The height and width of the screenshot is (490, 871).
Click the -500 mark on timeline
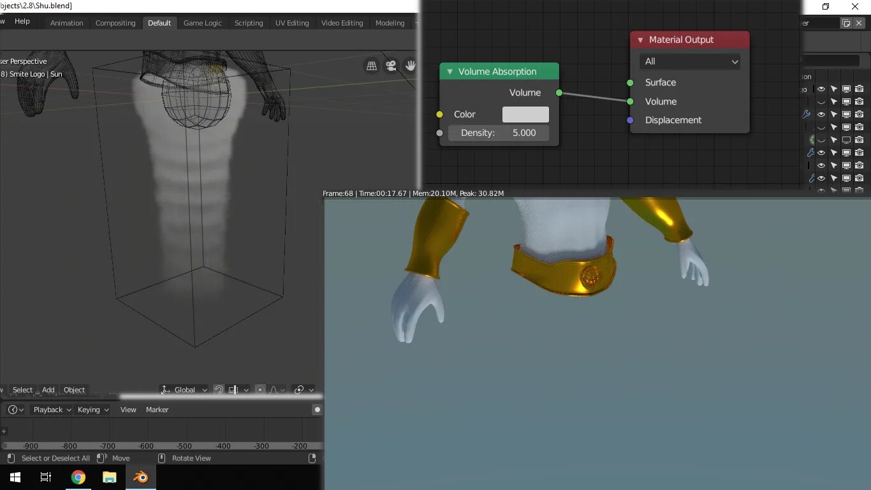coord(184,446)
